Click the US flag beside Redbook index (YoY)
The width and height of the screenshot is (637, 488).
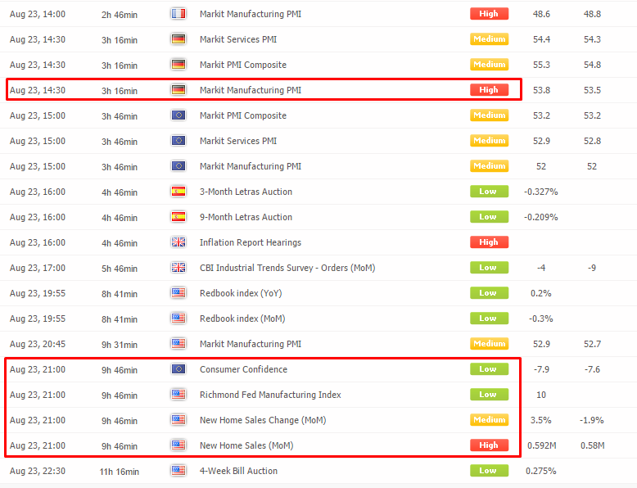point(178,293)
